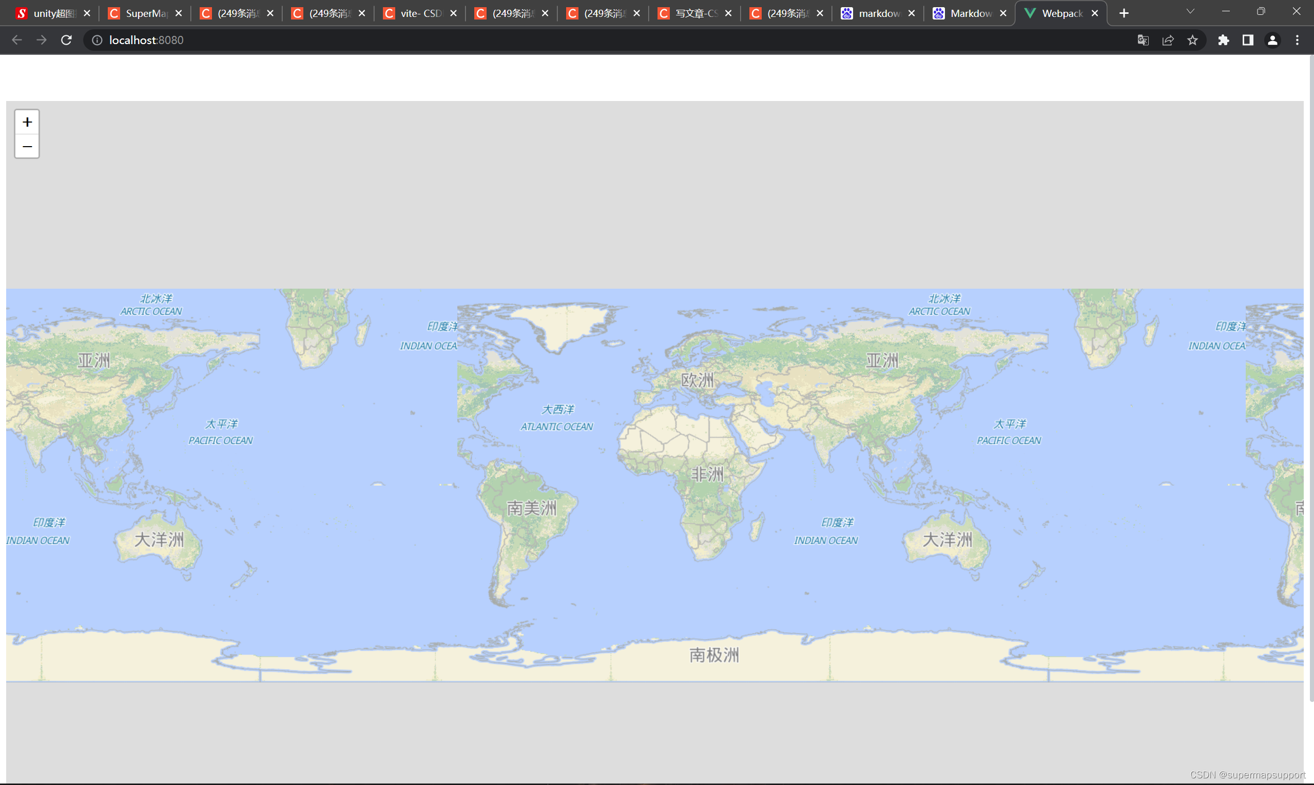Reload the localhost page

[66, 40]
